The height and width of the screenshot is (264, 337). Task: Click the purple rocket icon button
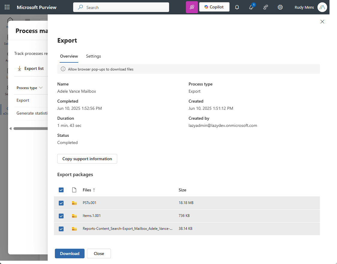[192, 7]
